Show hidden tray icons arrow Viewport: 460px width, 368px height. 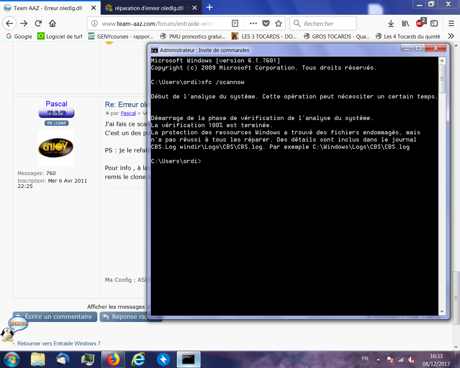point(378,359)
